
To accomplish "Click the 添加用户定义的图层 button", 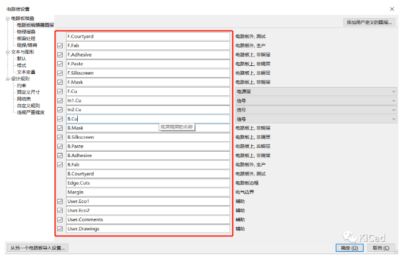I will 370,22.
